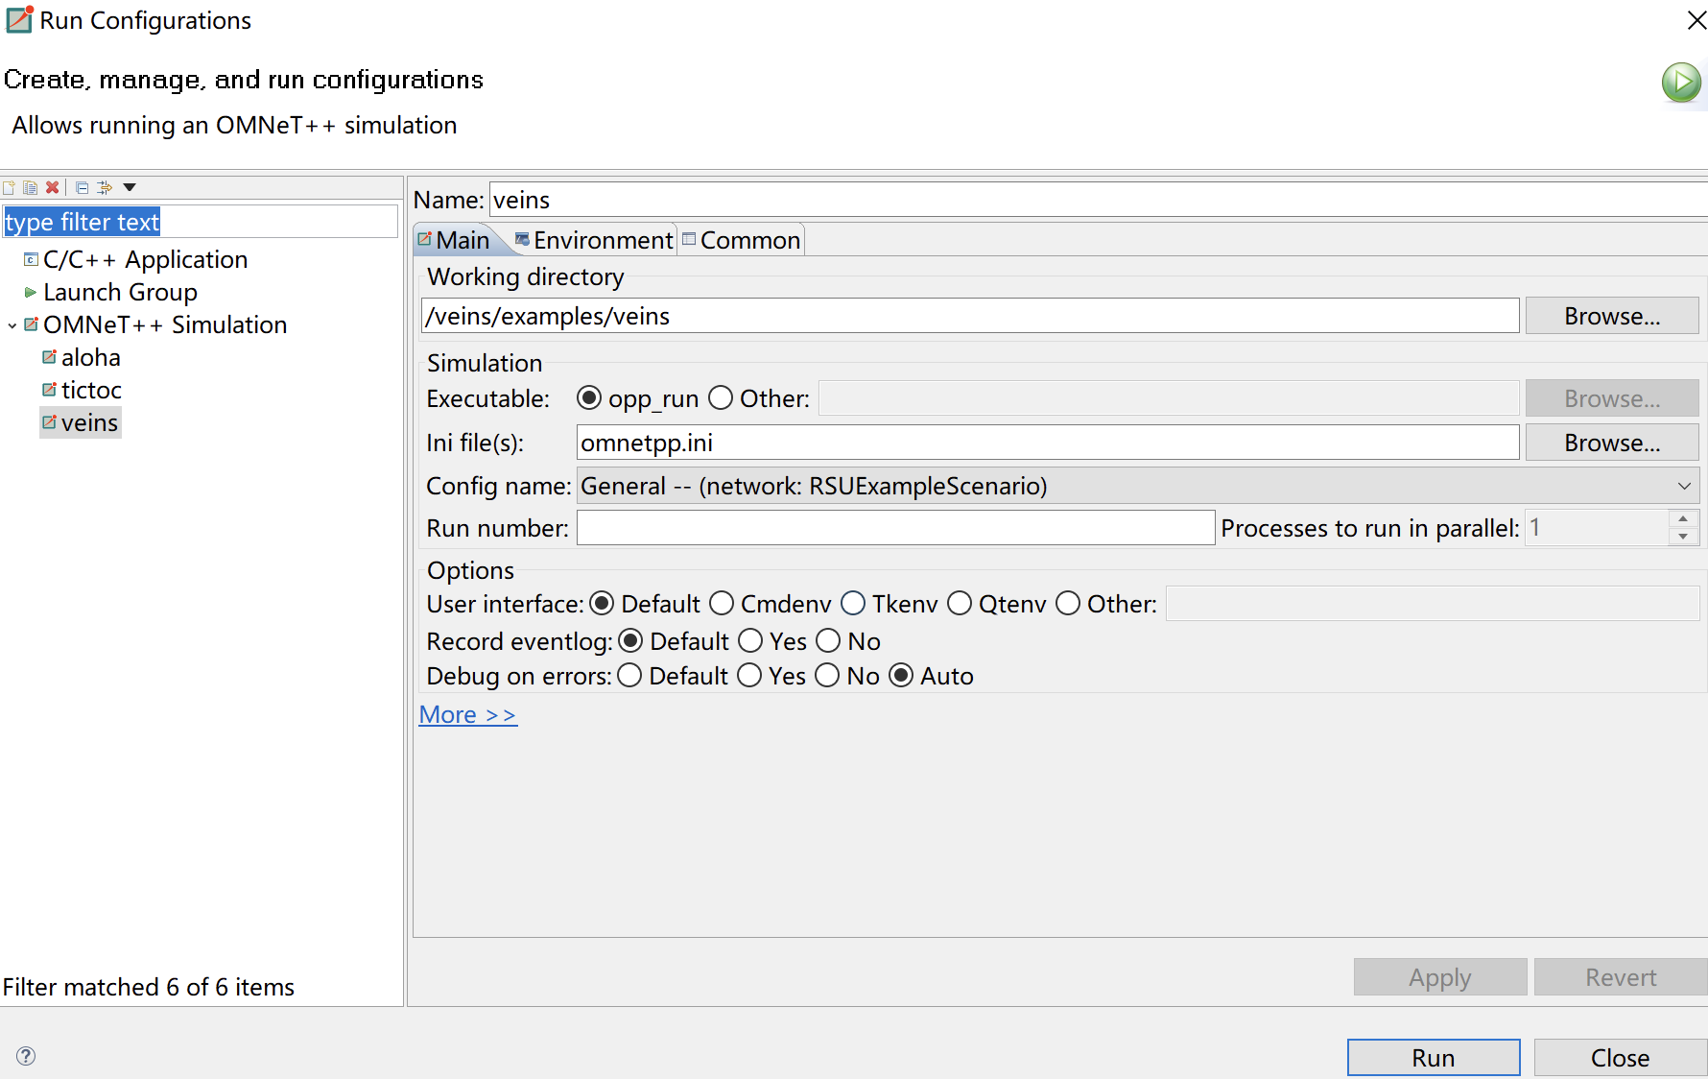The height and width of the screenshot is (1079, 1708).
Task: Set Debug on errors to Yes
Action: (749, 676)
